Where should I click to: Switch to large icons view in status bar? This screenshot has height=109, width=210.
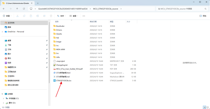[208, 107]
